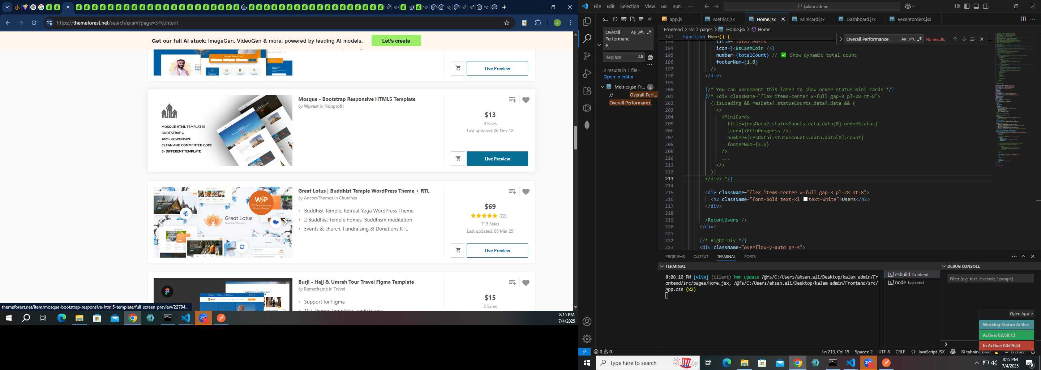Refresh the search results in Search panel
Screen dimensions: 1041x370
615,20
